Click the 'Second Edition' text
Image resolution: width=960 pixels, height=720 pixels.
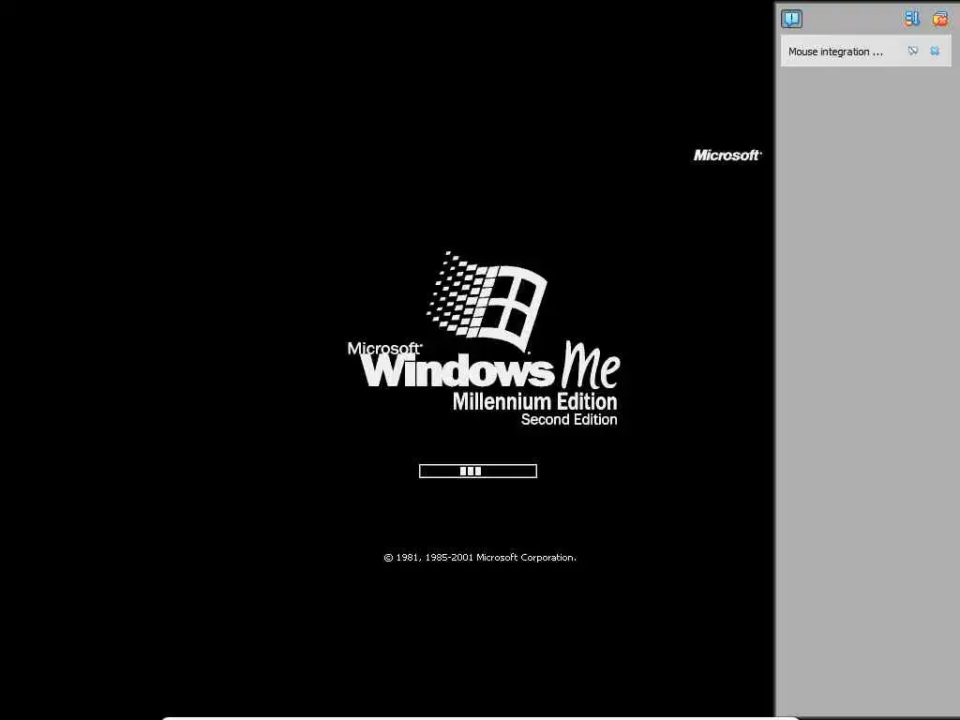pos(569,419)
